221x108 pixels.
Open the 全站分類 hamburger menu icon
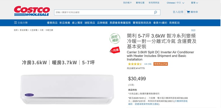[x=16, y=23]
